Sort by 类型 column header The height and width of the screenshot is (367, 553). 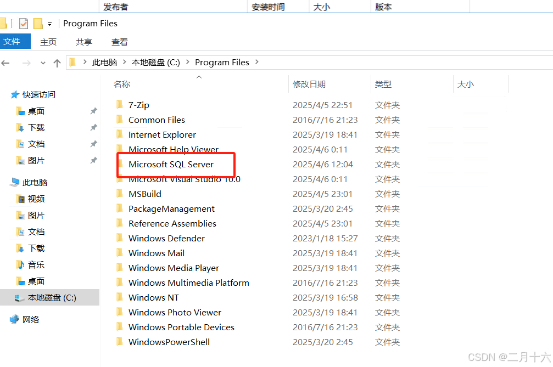pyautogui.click(x=383, y=84)
